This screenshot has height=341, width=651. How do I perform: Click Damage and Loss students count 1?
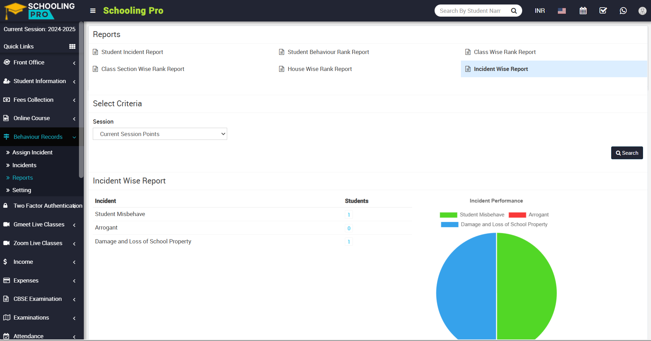pyautogui.click(x=349, y=242)
